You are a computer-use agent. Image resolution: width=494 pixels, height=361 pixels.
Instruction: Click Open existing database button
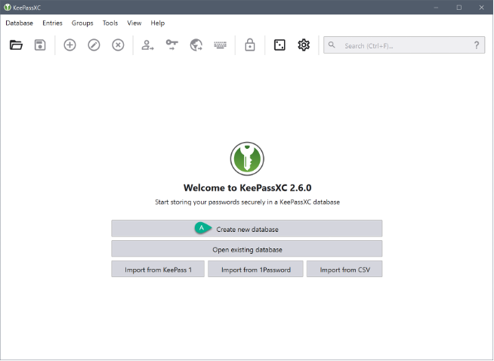[x=247, y=249]
